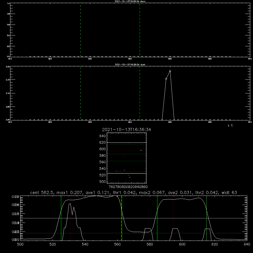Click 'max2 0.067' in the bottom plot header
253x253 pixels.
[152, 193]
